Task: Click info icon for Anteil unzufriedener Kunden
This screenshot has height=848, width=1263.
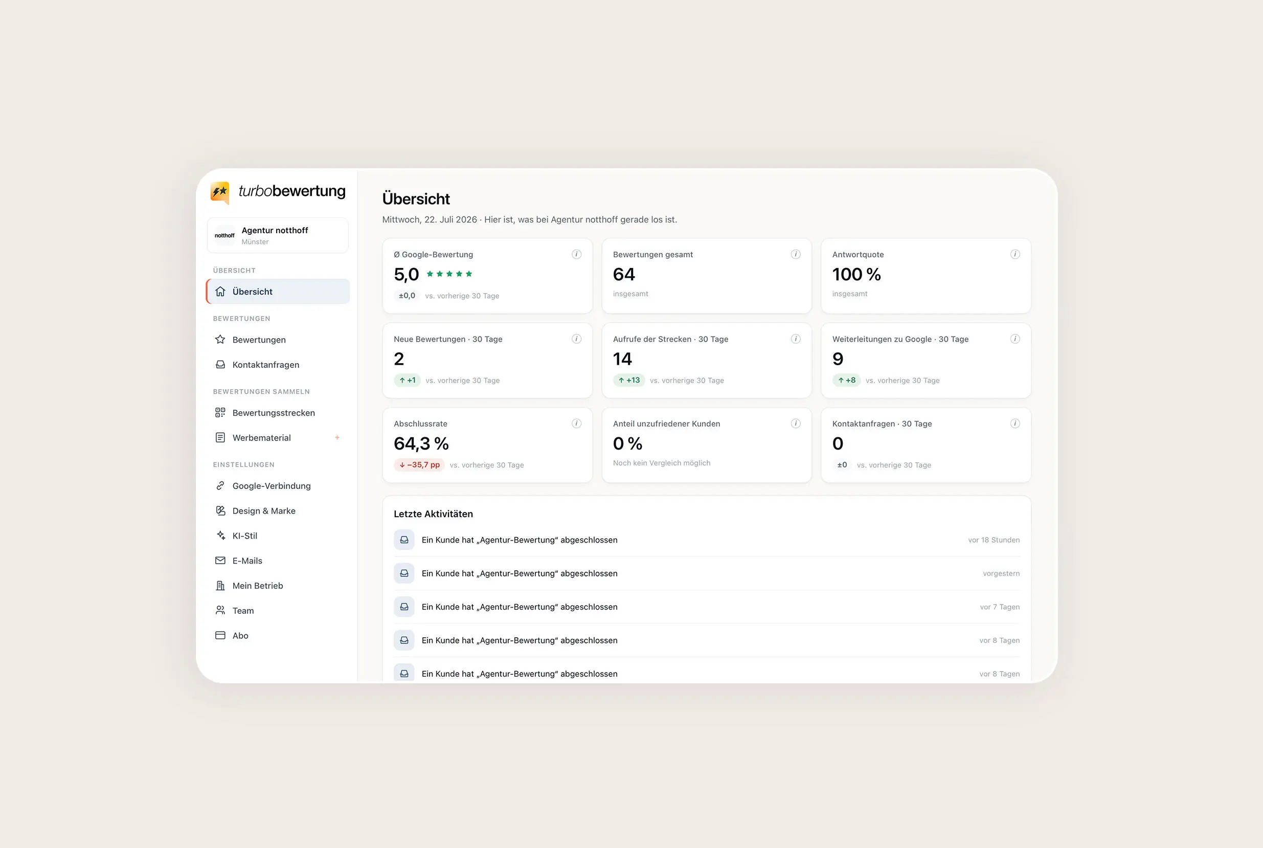Action: (x=795, y=423)
